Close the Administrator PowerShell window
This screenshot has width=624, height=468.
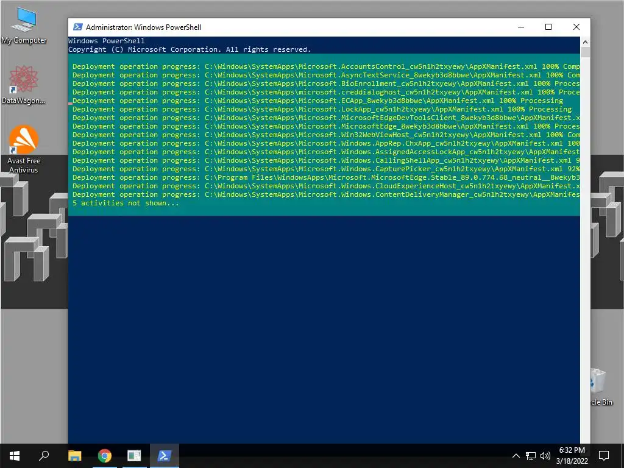(x=576, y=27)
